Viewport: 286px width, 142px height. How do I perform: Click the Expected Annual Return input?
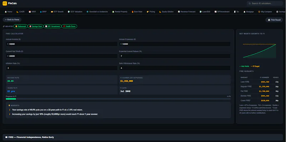click(x=175, y=56)
